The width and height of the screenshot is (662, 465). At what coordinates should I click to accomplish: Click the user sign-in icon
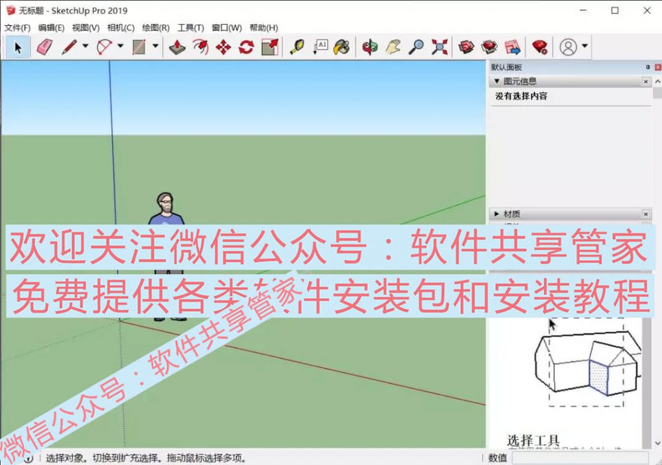click(568, 47)
